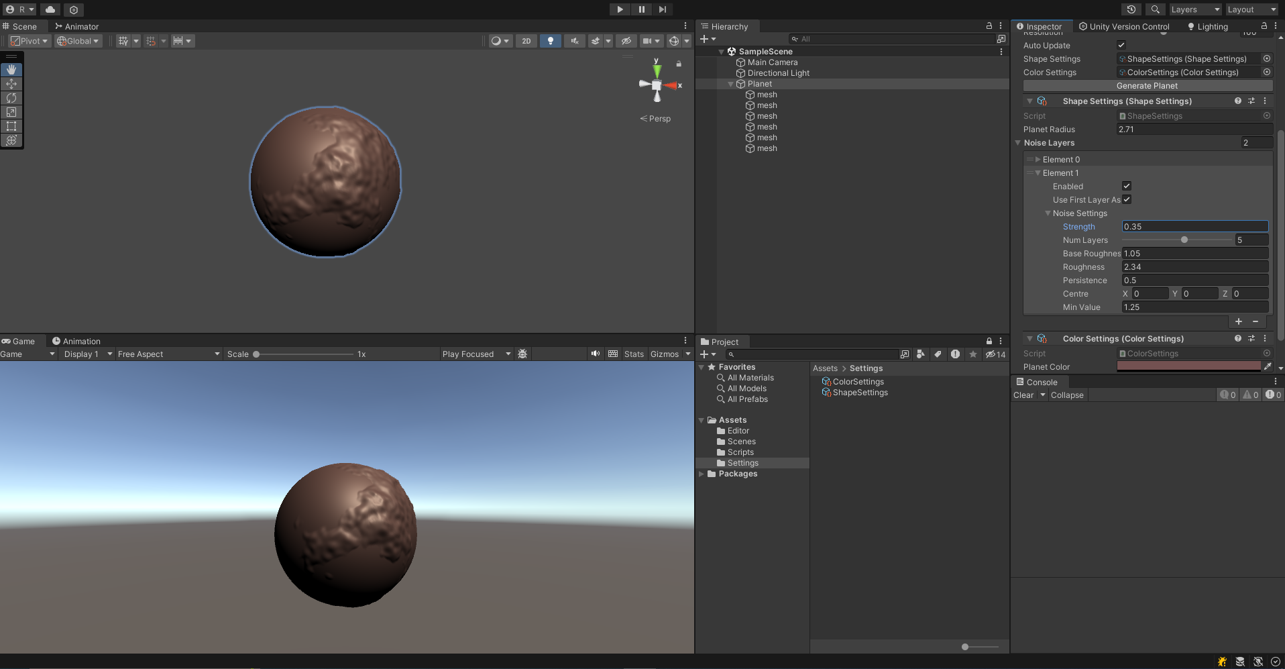The width and height of the screenshot is (1285, 669).
Task: Expand Element 0 noise layer
Action: point(1038,160)
